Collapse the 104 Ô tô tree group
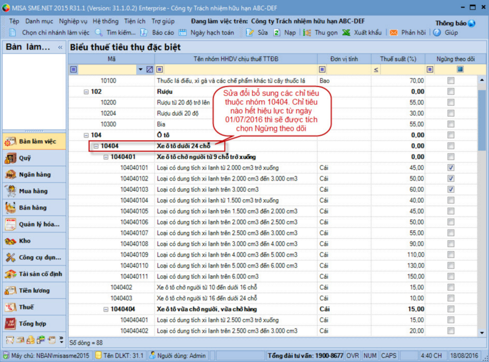 pos(86,135)
